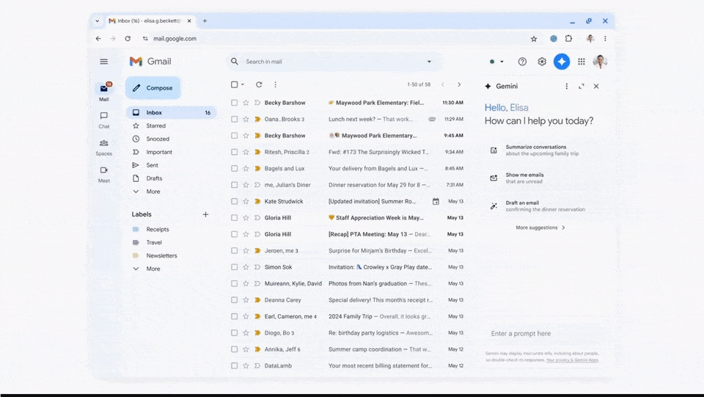Click the Gemini sparkle button in the header
The width and height of the screenshot is (704, 397).
click(561, 62)
